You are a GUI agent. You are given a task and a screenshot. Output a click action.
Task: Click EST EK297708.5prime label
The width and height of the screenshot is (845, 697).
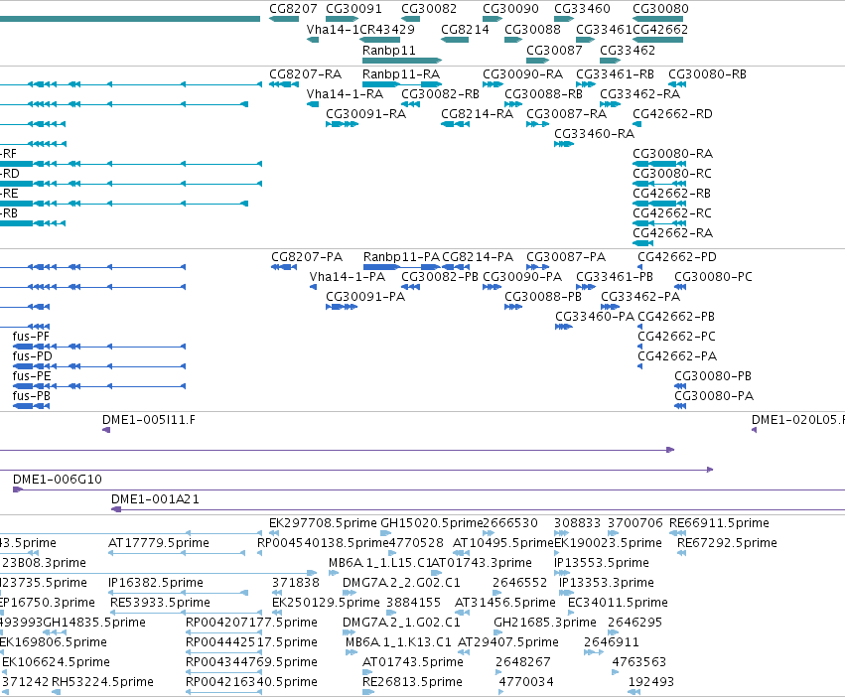pyautogui.click(x=323, y=523)
